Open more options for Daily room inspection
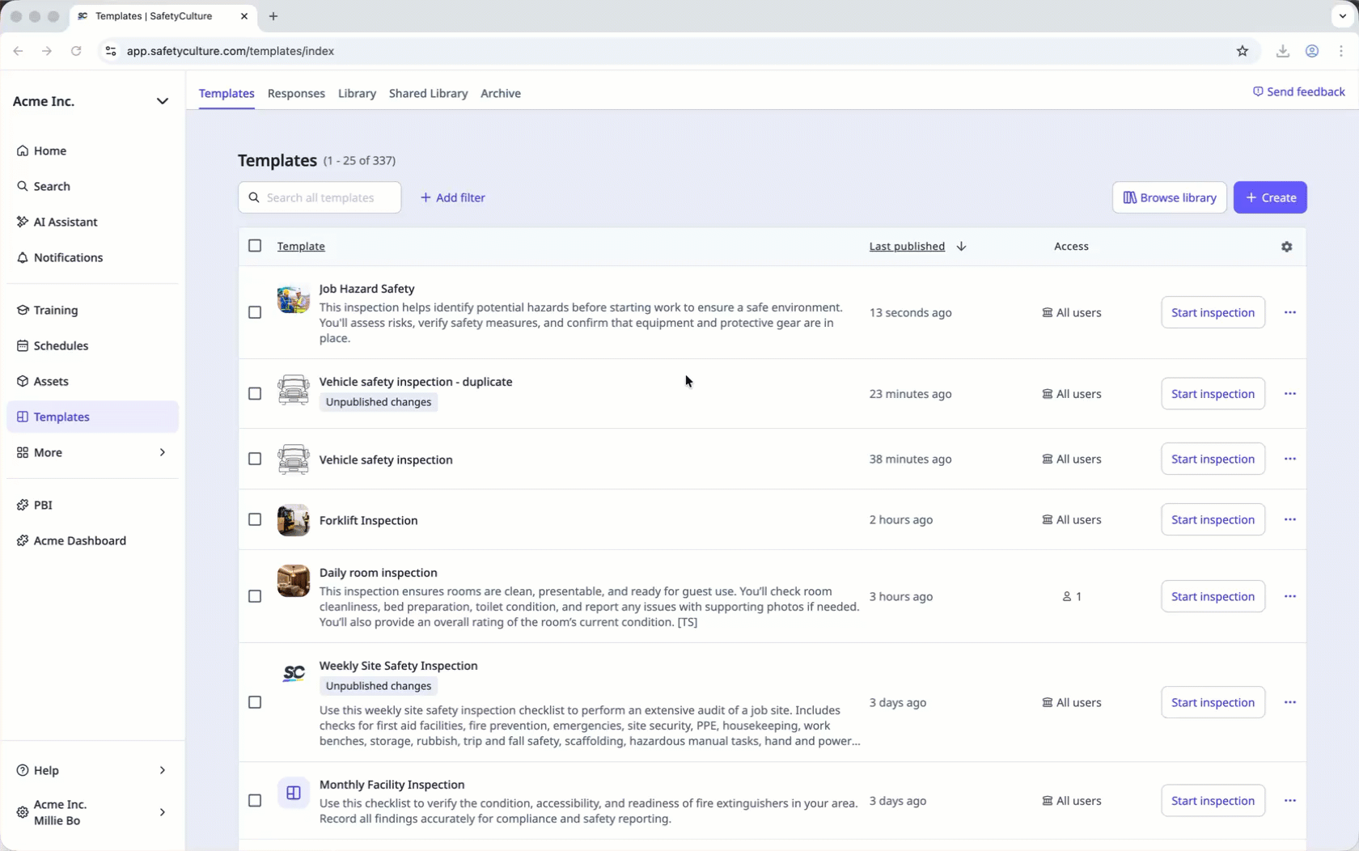The height and width of the screenshot is (851, 1359). coord(1289,596)
